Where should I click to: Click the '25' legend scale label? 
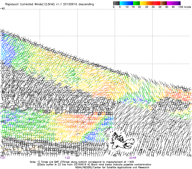(147, 7)
